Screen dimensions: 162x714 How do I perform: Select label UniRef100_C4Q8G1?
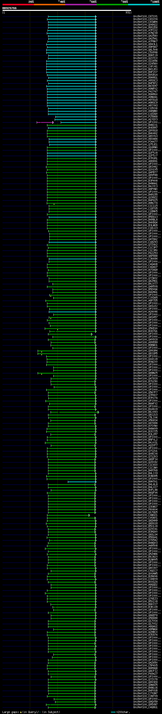pos(145,707)
